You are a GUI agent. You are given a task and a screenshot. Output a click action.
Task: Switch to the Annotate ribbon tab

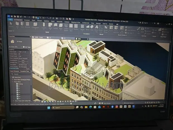tap(59, 22)
